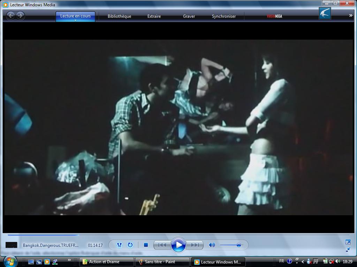Show hidden system tray icons
The image size is (357, 267).
tap(303, 262)
